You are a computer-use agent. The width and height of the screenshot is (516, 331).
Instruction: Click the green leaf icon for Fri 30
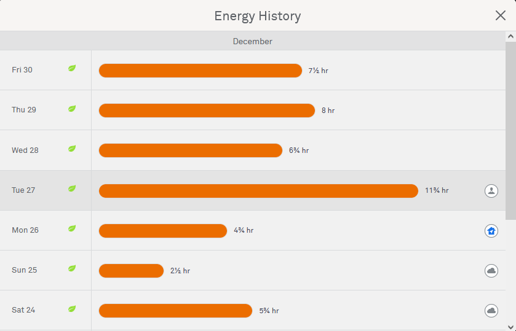(x=72, y=69)
